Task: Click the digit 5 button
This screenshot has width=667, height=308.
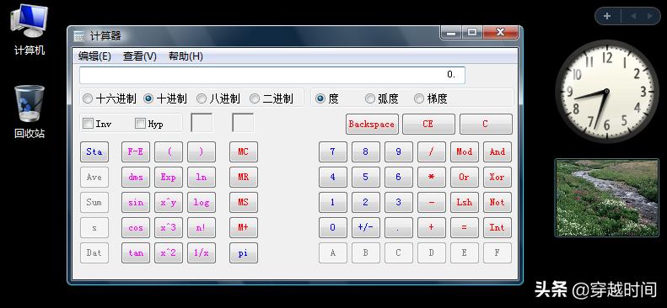Action: pyautogui.click(x=365, y=178)
